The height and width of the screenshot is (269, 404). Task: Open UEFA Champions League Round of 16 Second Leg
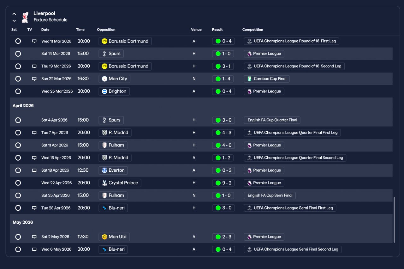294,66
